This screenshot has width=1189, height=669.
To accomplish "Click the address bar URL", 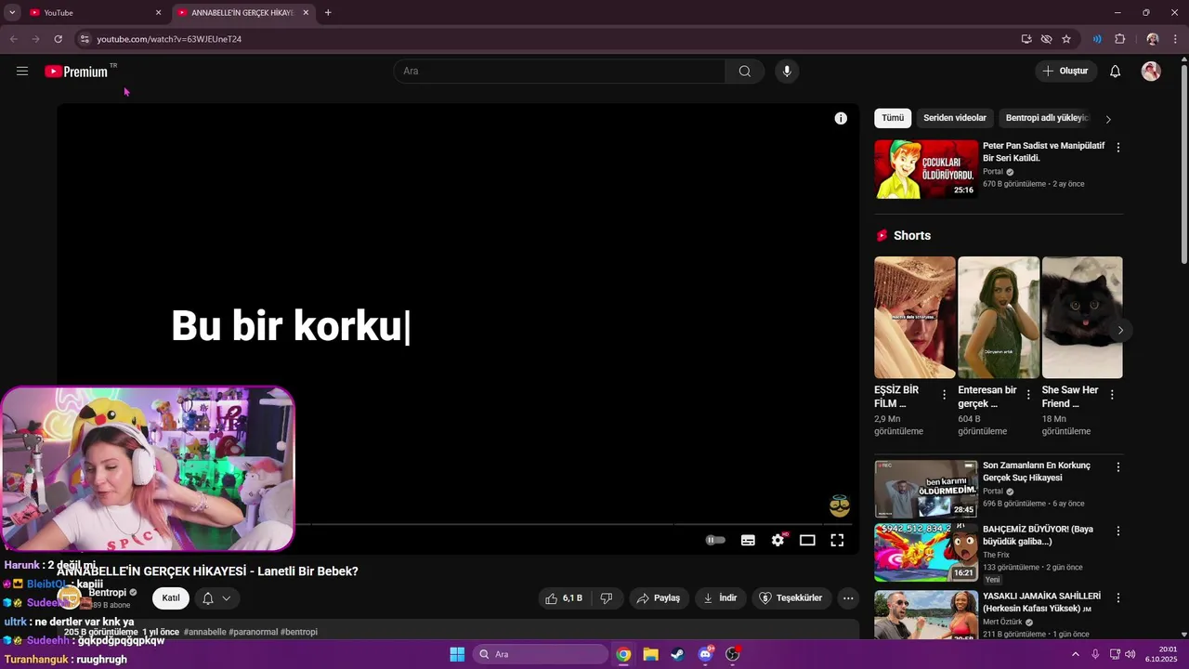I will coord(169,39).
